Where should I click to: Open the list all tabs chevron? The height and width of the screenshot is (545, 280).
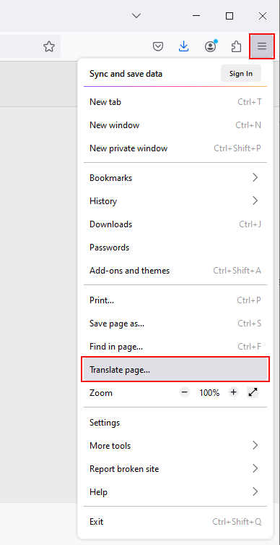point(136,16)
